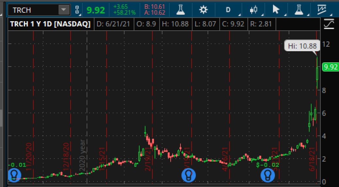Click the 12 price axis label

pyautogui.click(x=326, y=44)
